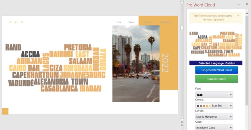This screenshot has width=251, height=130.
Task: Click the first social icon on the slide
Action: [x=10, y=22]
